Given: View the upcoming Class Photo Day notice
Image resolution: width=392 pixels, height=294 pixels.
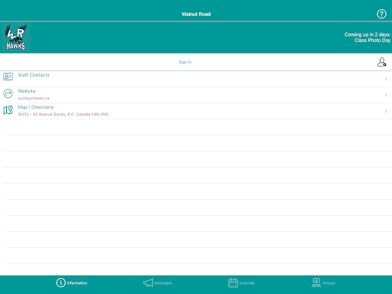Looking at the screenshot, I should [x=367, y=38].
